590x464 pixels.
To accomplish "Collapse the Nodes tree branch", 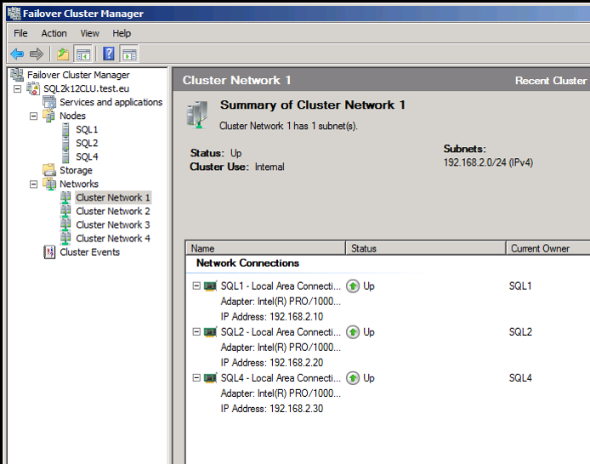I will (33, 116).
